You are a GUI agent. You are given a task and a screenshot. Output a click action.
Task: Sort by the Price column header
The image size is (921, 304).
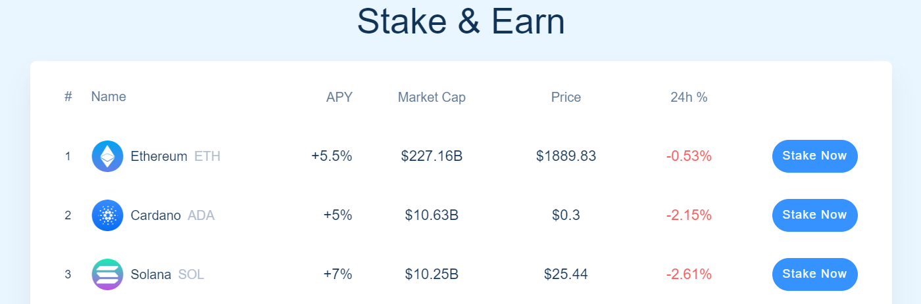point(566,97)
